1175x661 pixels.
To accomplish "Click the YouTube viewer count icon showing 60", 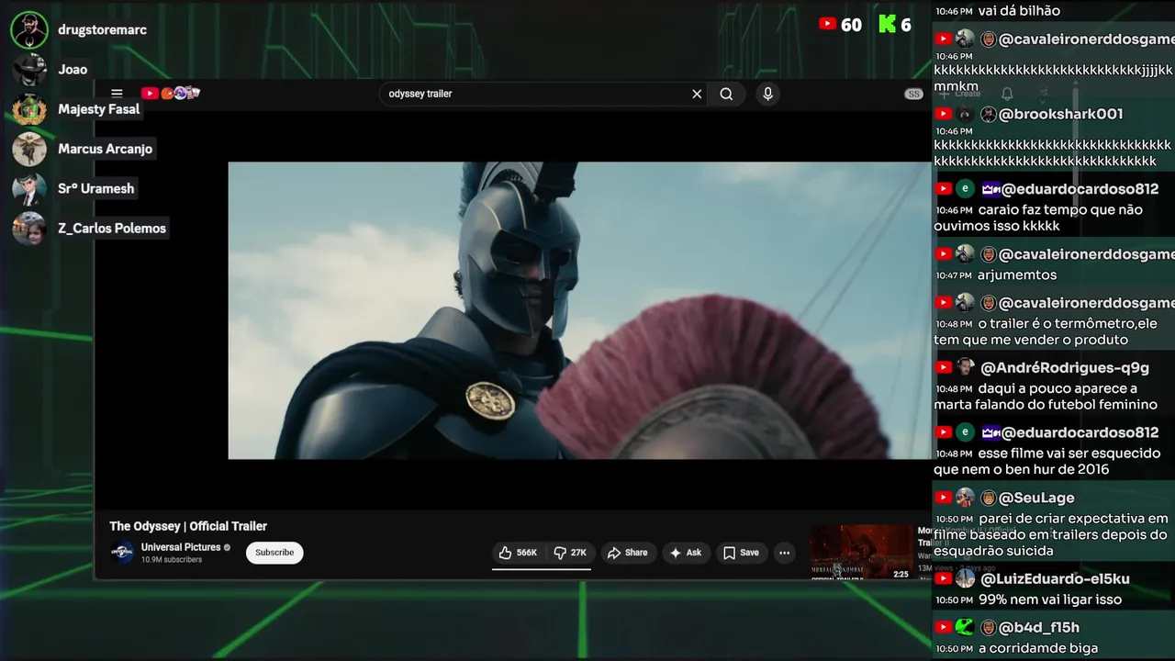I will [x=828, y=25].
